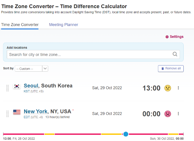
Task: Click the yellow neutral face emoji
Action: pos(167,88)
